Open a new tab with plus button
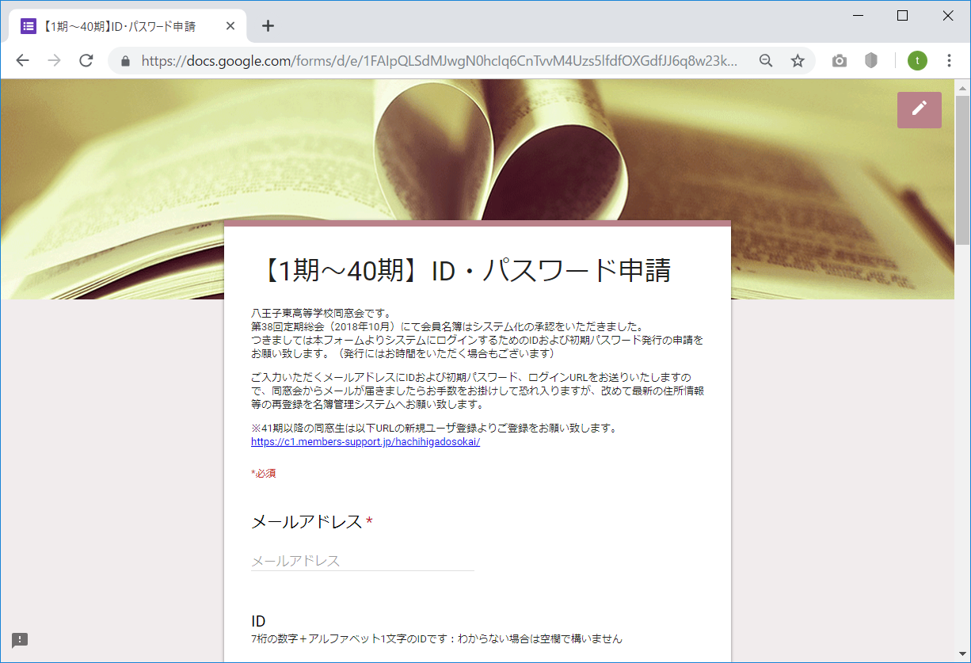Image resolution: width=971 pixels, height=663 pixels. pos(268,25)
